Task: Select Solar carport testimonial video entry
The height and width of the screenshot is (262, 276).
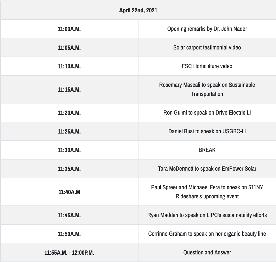Action: pos(207,47)
